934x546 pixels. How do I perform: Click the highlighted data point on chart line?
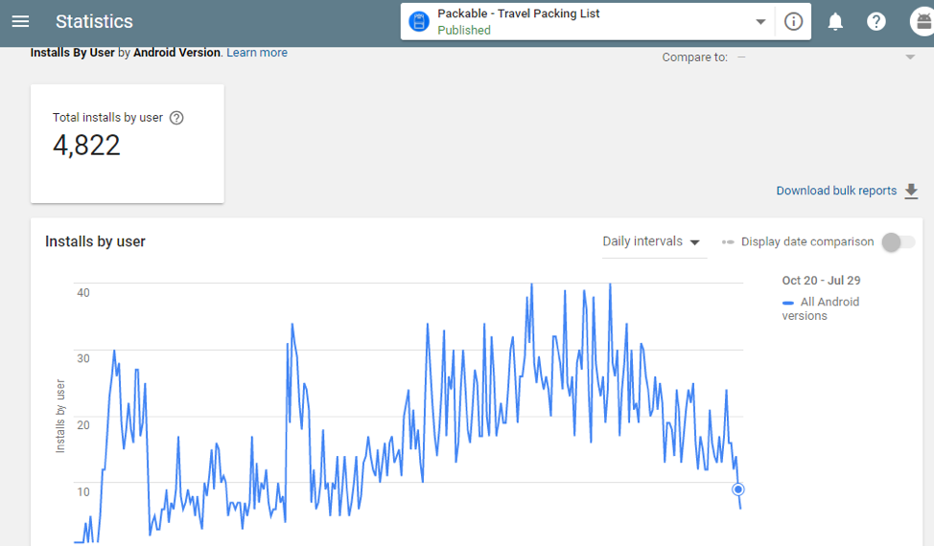click(738, 489)
